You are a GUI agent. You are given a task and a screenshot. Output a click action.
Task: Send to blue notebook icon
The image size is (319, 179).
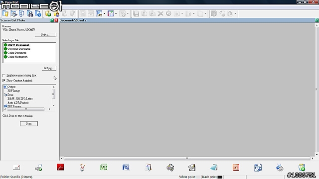pos(214,168)
